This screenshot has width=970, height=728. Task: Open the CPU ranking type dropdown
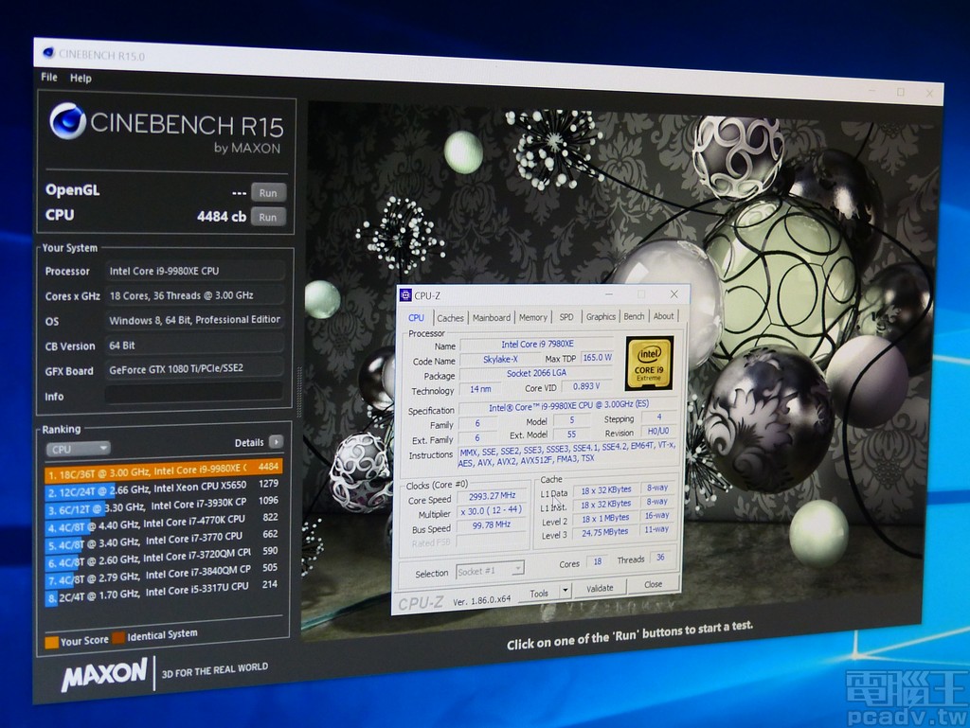(x=78, y=449)
